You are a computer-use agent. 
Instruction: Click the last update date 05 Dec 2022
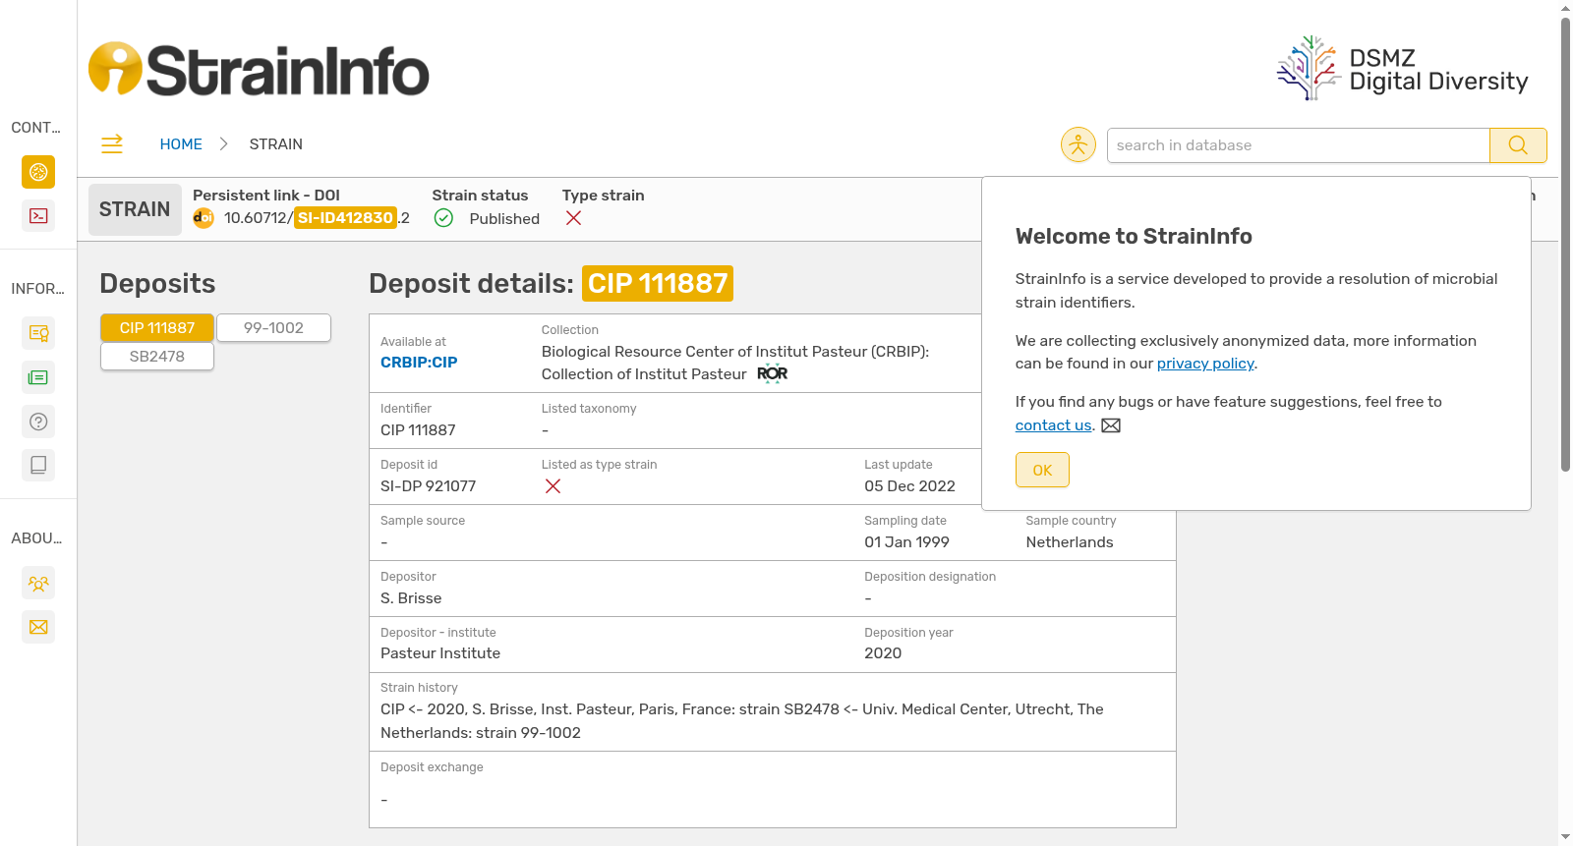pyautogui.click(x=909, y=486)
